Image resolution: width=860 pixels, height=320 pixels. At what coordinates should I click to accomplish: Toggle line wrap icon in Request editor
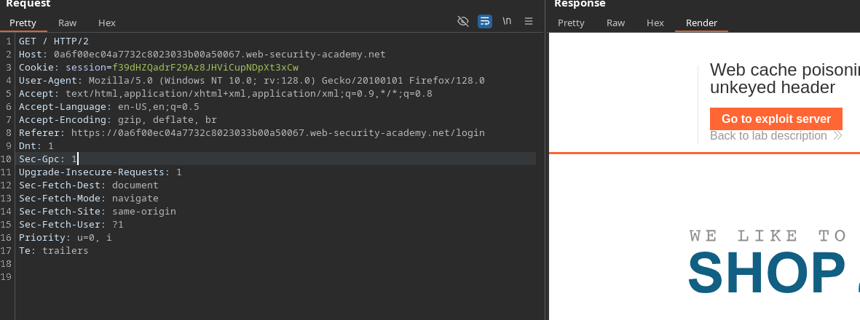pyautogui.click(x=485, y=21)
